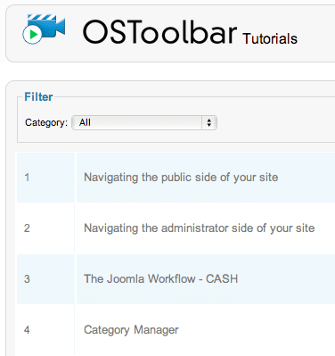This screenshot has width=335, height=356.
Task: Click the "Category:" label
Action: [x=46, y=122]
